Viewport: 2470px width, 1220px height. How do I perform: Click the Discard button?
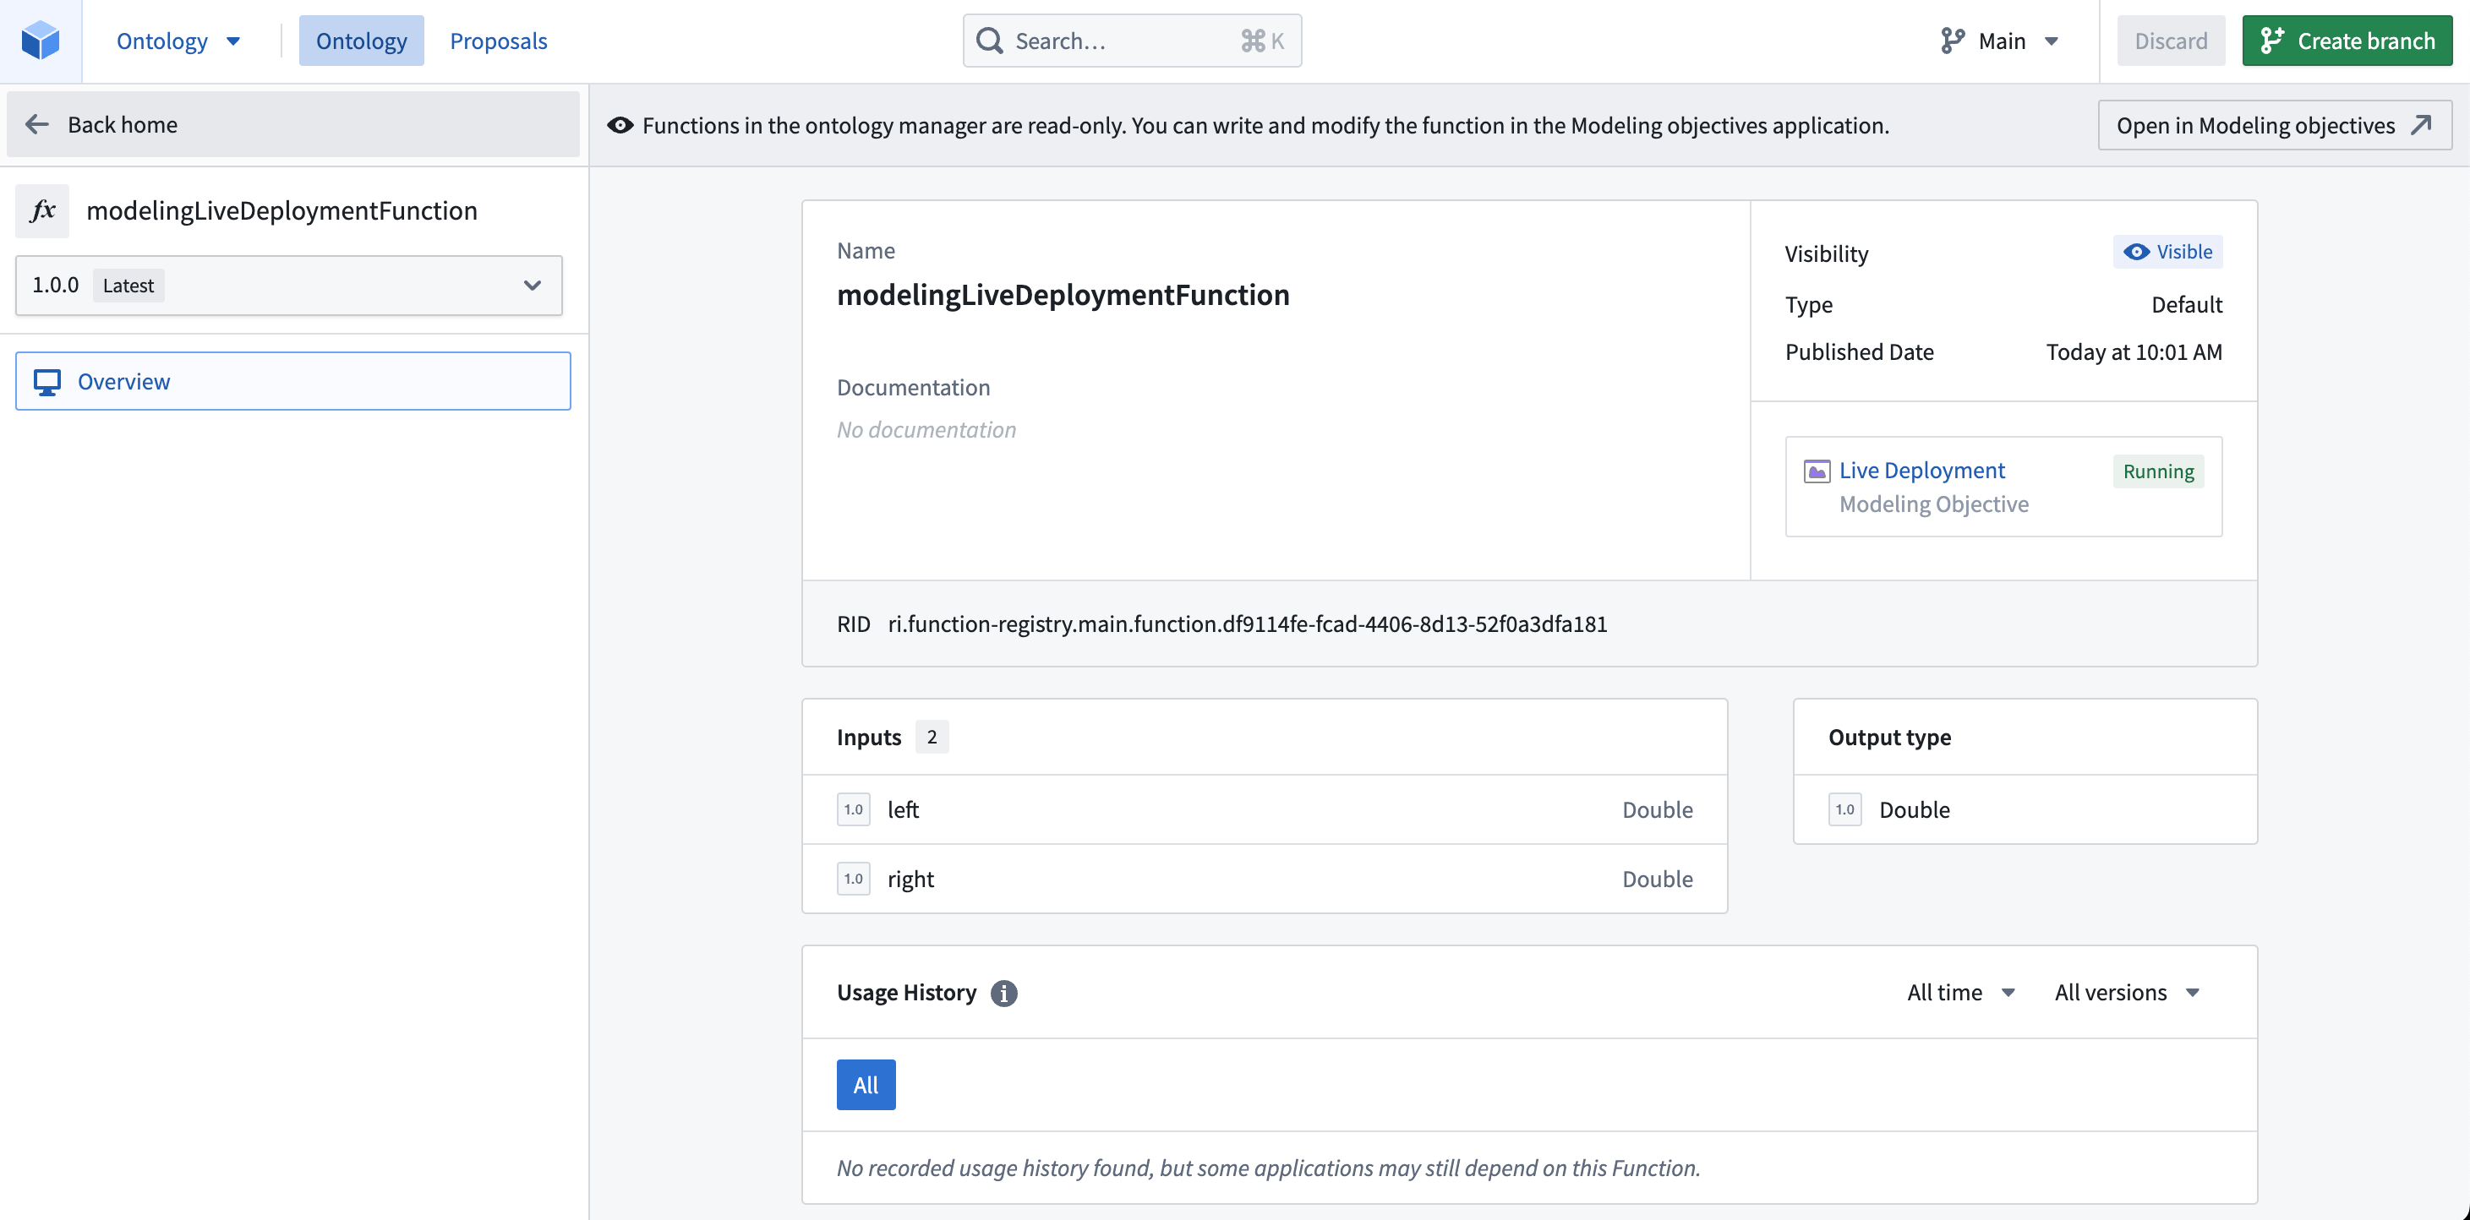[2171, 41]
